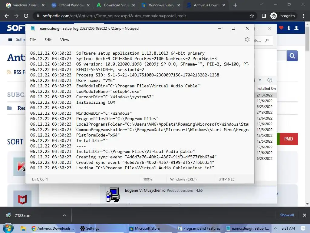The width and height of the screenshot is (310, 233).
Task: Switch to the 'Download Virus' Chrome tab
Action: (x=116, y=5)
